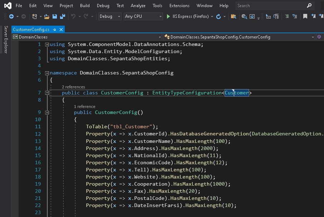
Task: Click the Navigate Backward arrow icon
Action: coord(11,16)
